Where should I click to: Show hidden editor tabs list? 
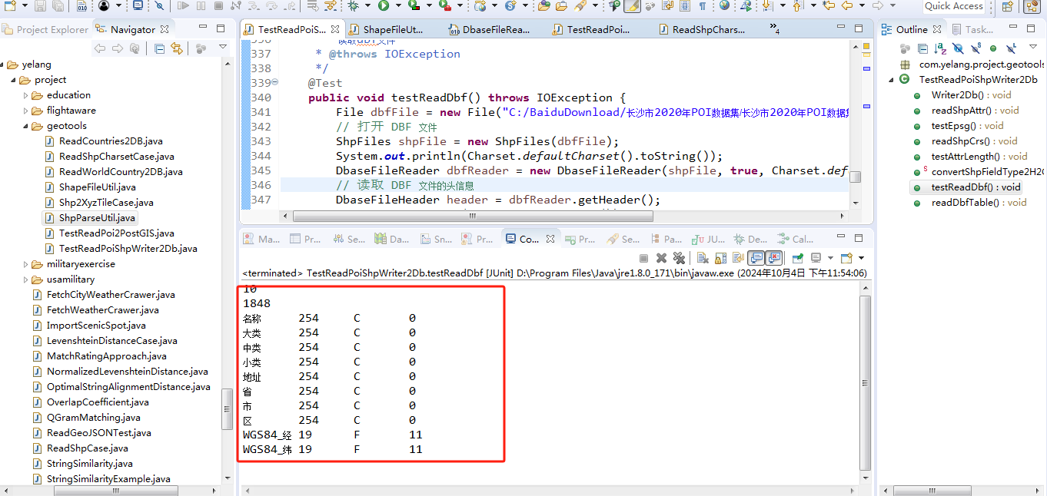(x=776, y=30)
